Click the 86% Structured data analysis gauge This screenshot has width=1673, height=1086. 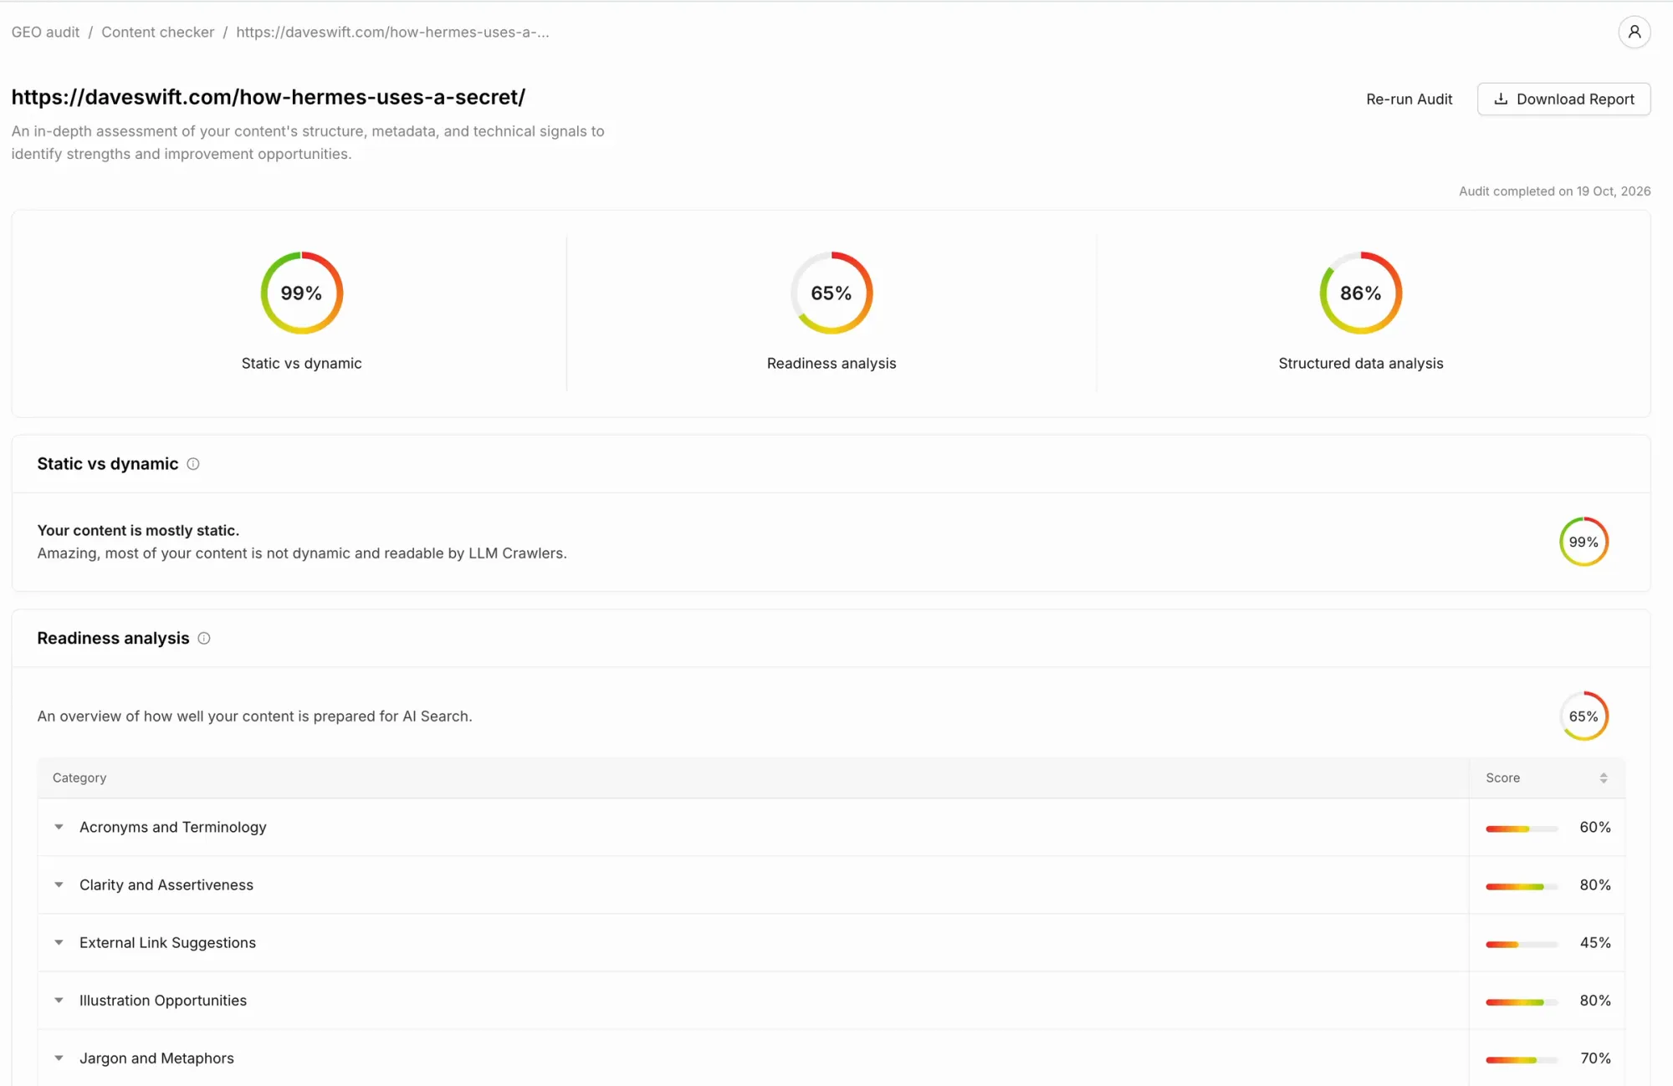1361,293
